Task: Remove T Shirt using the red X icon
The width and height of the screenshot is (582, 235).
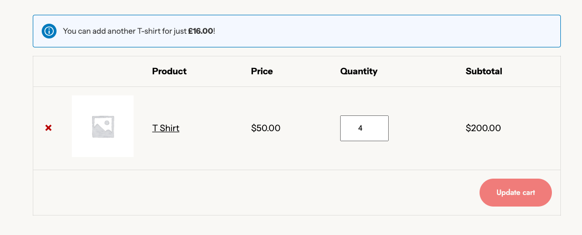Action: pyautogui.click(x=49, y=128)
